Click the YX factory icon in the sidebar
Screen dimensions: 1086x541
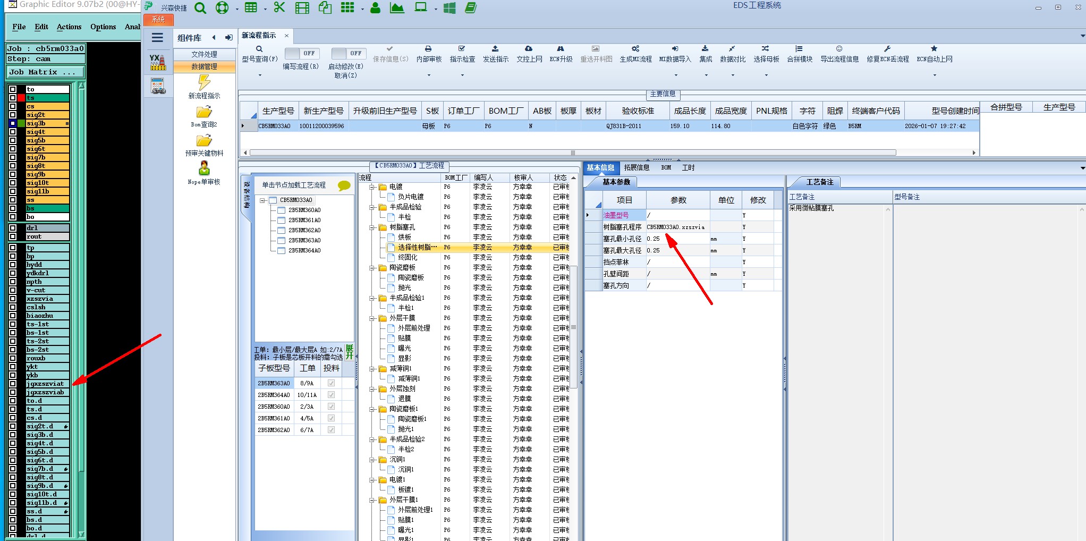tap(158, 62)
